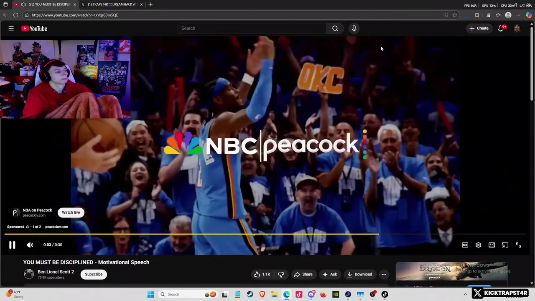Mute the tab with speaker icon

pos(23,5)
